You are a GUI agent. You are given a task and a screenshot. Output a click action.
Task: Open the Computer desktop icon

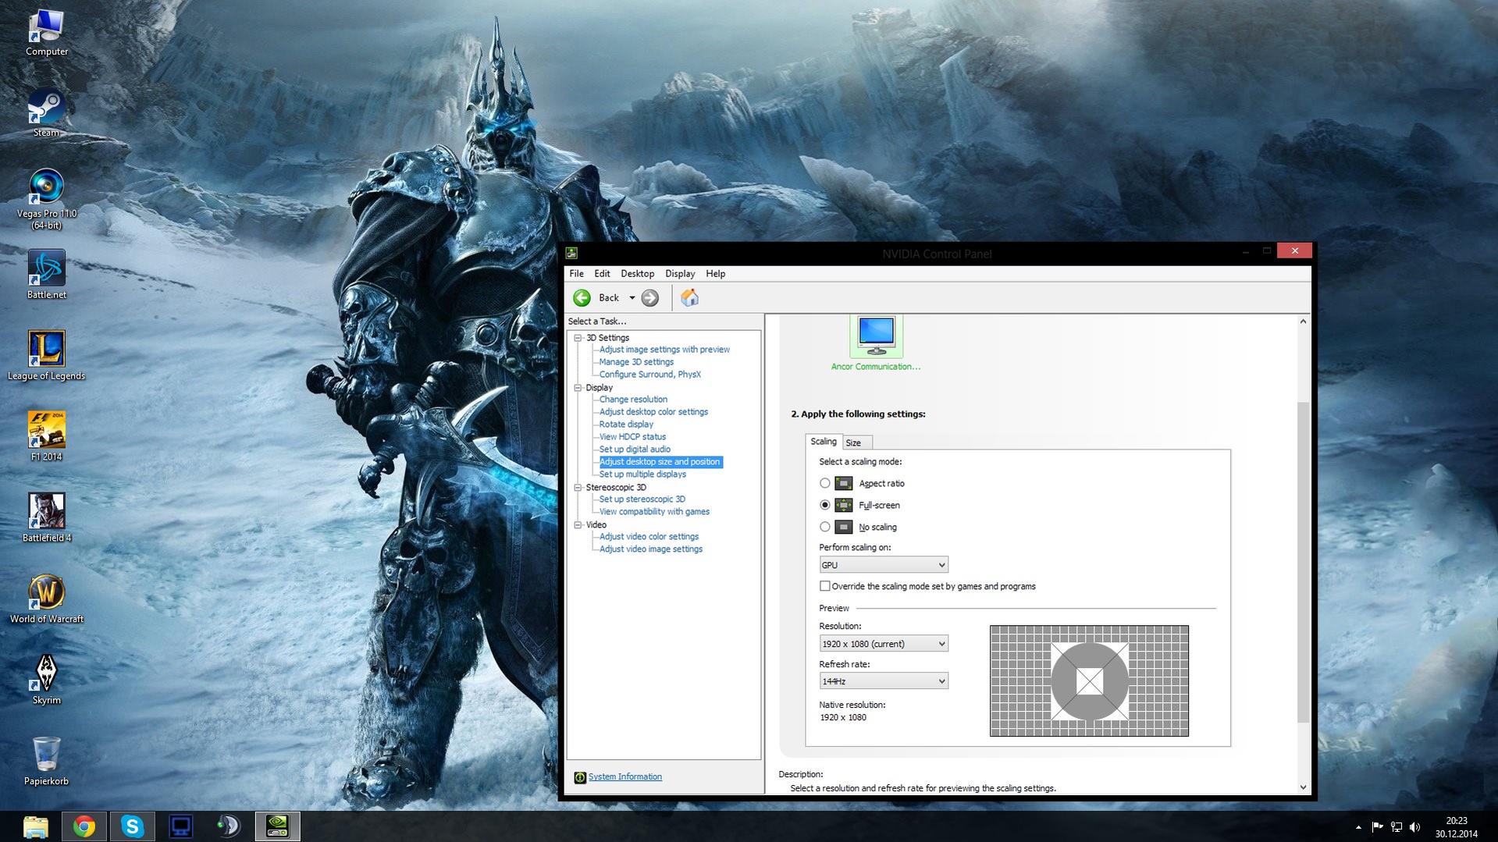click(x=47, y=33)
